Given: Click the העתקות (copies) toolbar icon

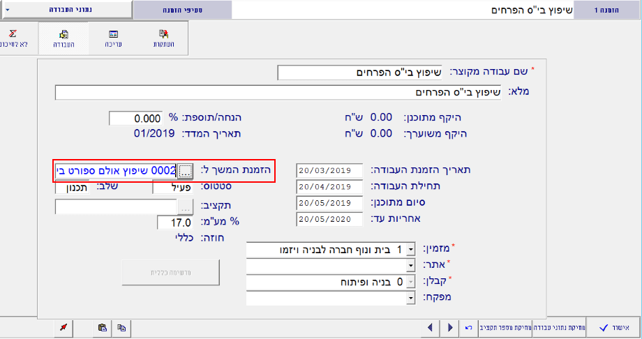Looking at the screenshot, I should [x=163, y=38].
